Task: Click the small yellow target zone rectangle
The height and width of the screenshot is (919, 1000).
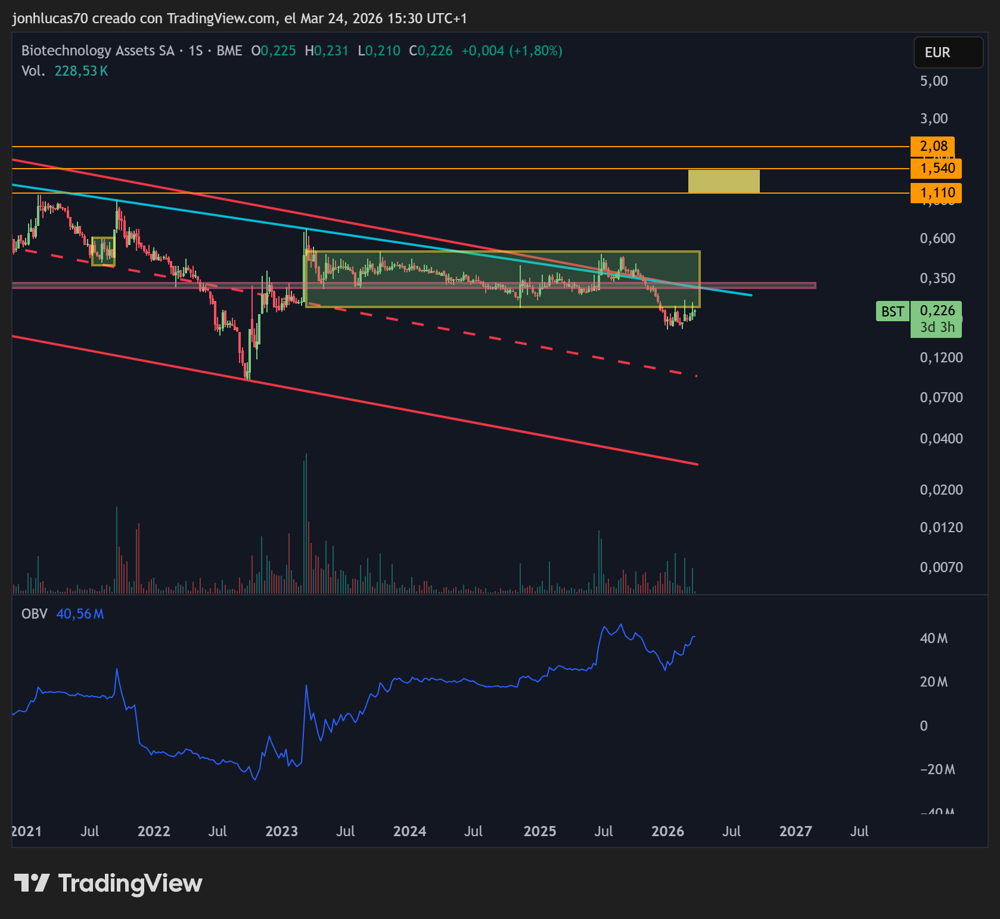Action: (723, 181)
